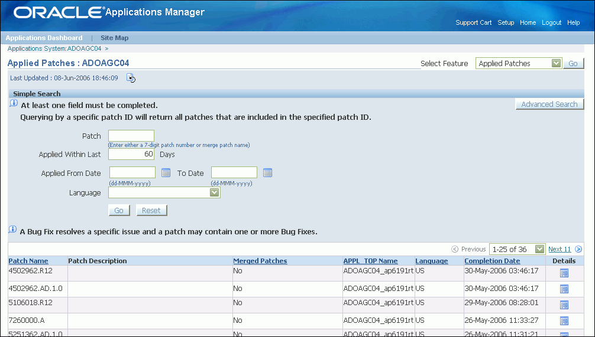The height and width of the screenshot is (337, 595).
Task: Click Applied Within Last days field
Action: click(131, 153)
